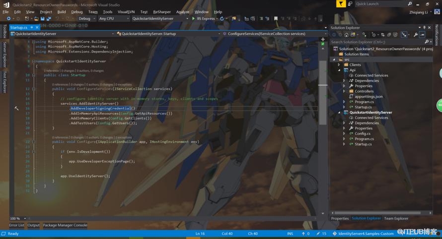Click the uncomment selected lines icon

[x=267, y=18]
